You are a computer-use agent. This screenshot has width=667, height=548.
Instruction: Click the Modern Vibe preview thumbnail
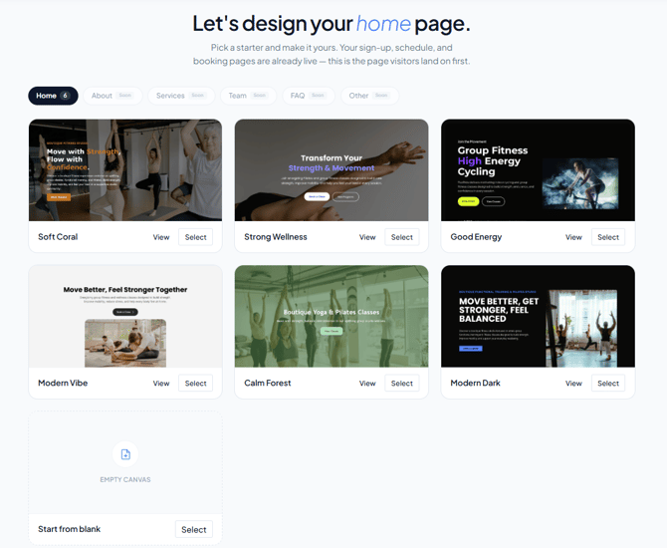click(125, 316)
